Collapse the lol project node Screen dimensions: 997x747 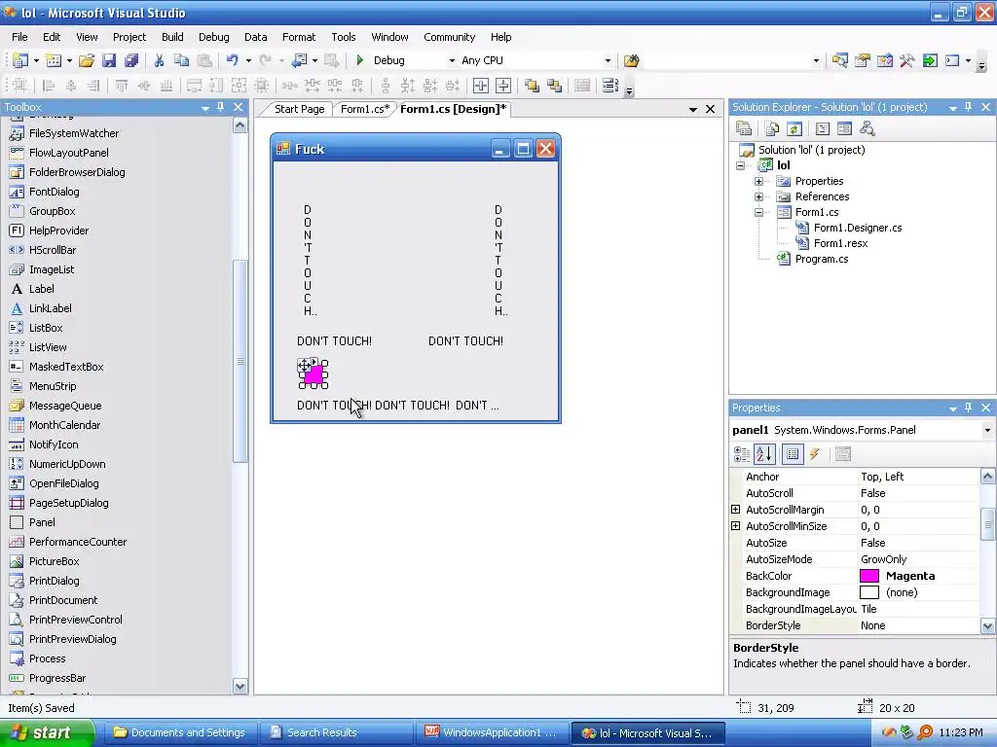point(740,165)
